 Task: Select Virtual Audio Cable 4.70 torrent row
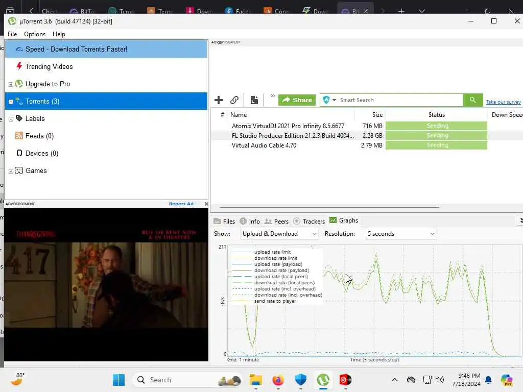click(x=366, y=145)
